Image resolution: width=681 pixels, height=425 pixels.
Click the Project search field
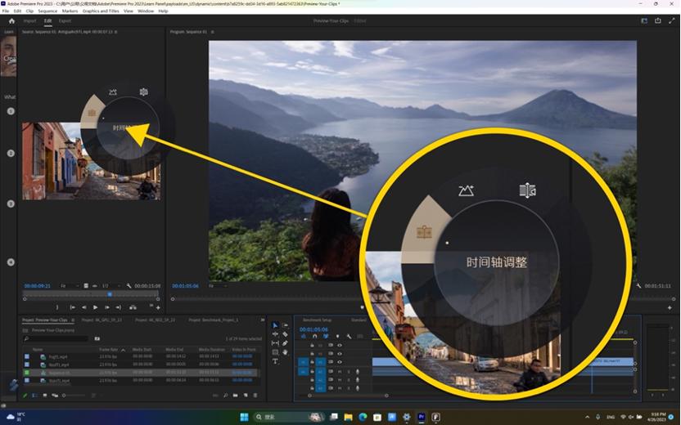pyautogui.click(x=56, y=338)
